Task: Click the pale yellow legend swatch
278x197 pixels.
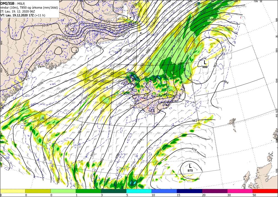Action: pyautogui.click(x=13, y=191)
